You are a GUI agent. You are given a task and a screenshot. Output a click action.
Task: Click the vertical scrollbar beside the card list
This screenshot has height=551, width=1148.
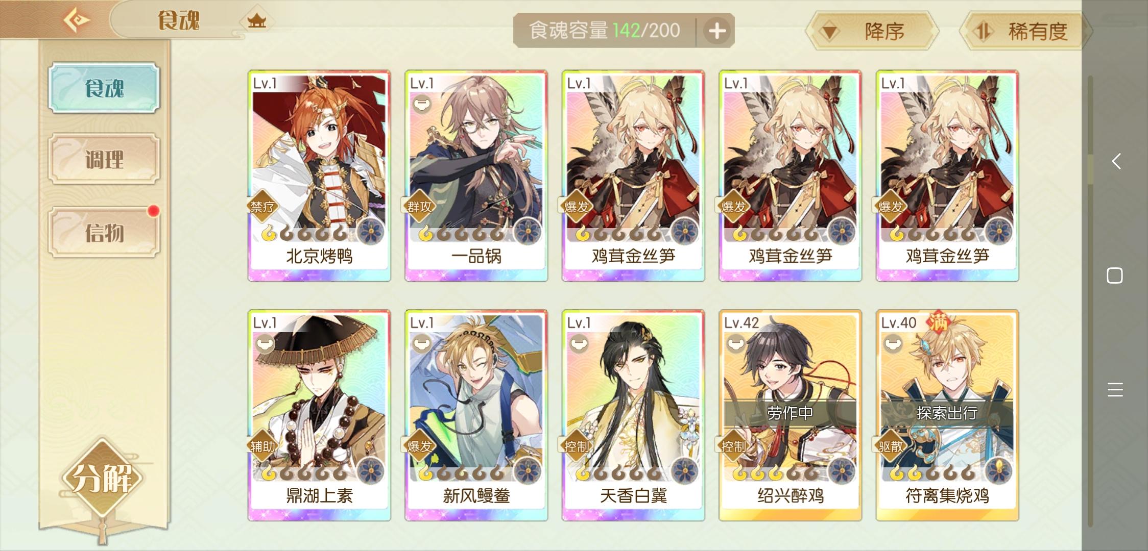click(1090, 301)
